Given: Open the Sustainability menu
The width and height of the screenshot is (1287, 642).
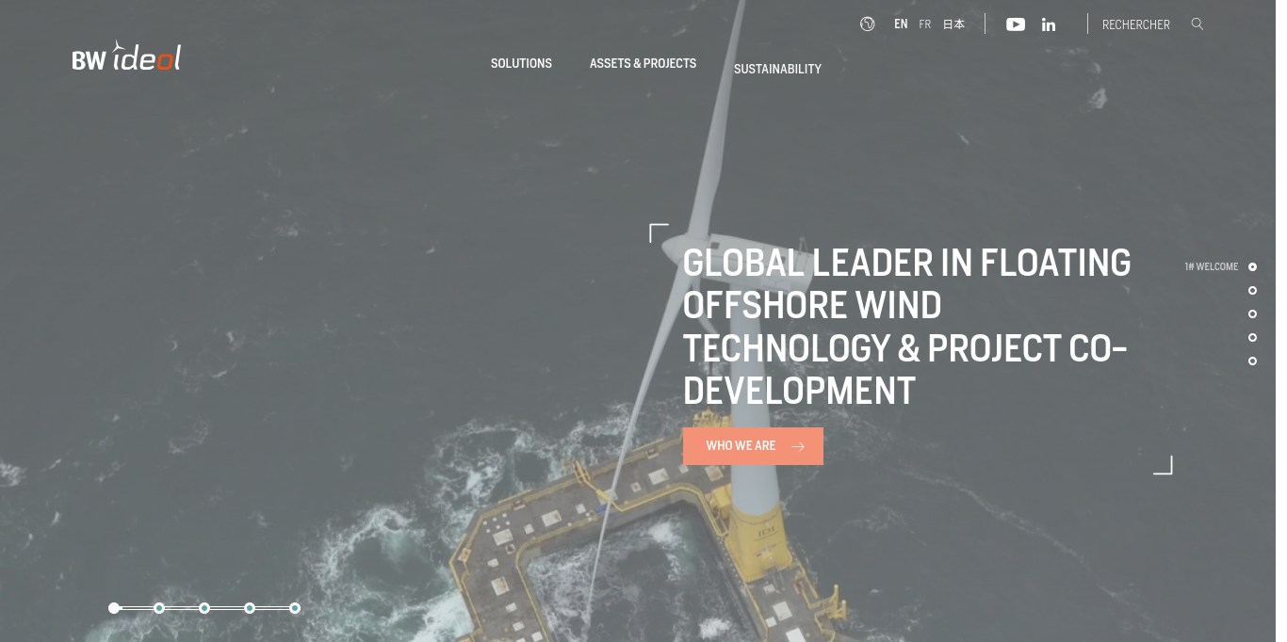Looking at the screenshot, I should (777, 69).
